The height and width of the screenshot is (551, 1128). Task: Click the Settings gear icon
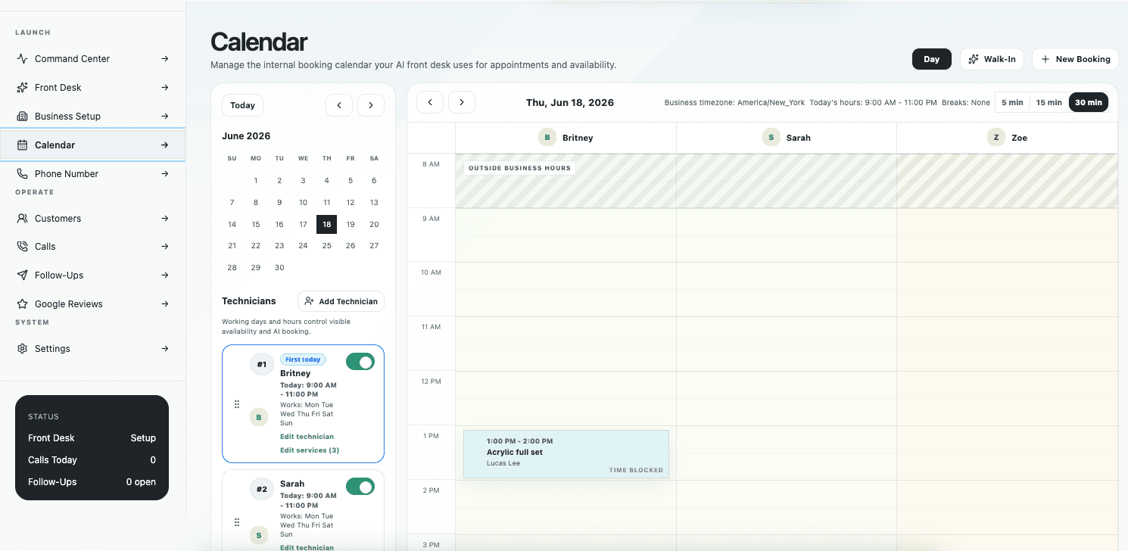[x=22, y=349]
